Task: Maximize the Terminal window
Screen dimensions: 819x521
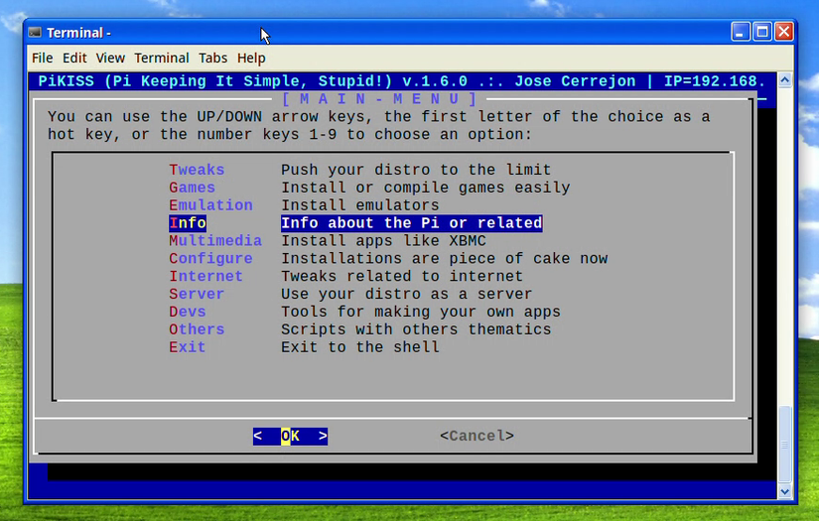Action: click(762, 32)
